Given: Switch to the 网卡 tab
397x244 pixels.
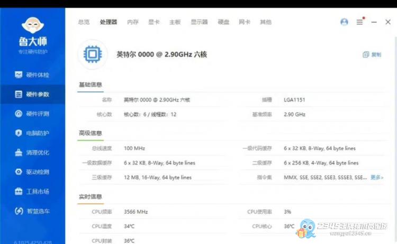Looking at the screenshot, I should coord(245,22).
